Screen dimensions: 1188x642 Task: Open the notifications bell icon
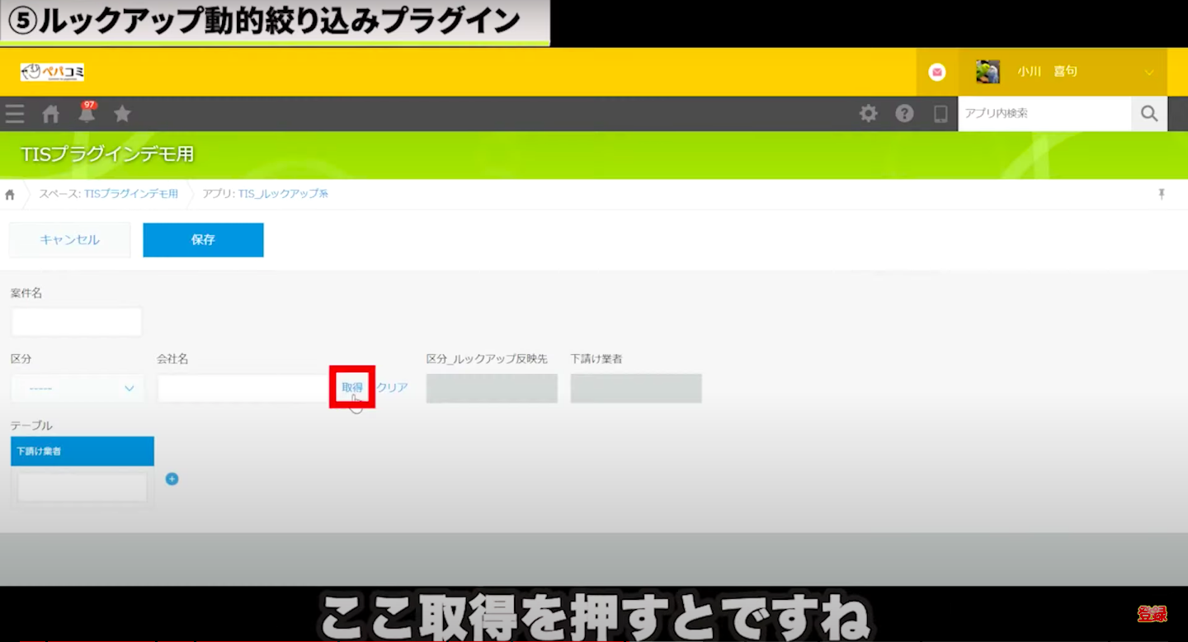coord(87,114)
